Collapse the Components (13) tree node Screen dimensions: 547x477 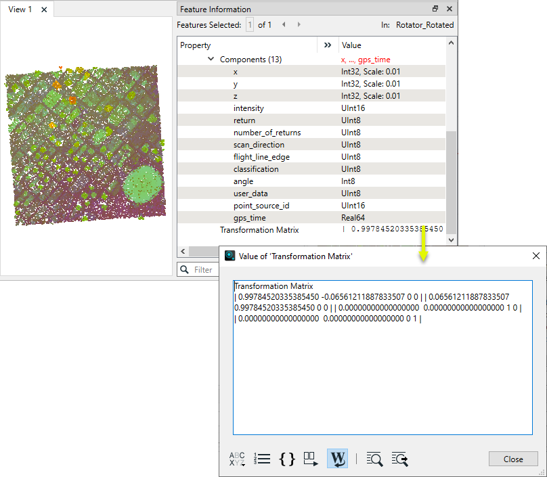(211, 60)
